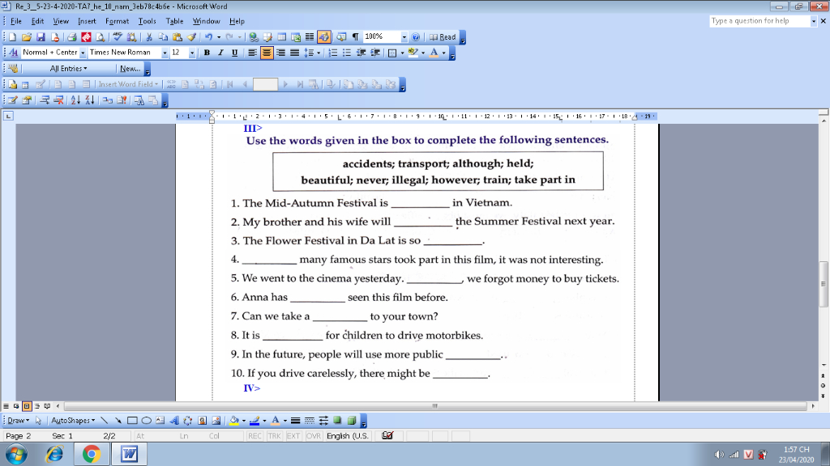
Task: Open Print Preview magnifier icon
Action: (100, 37)
